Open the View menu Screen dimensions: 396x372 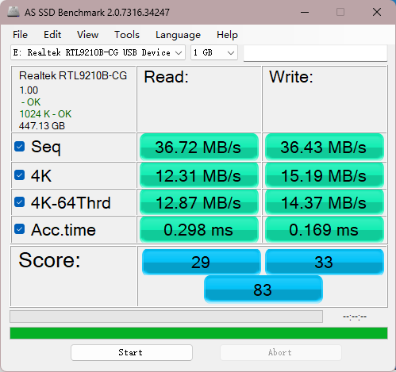(87, 35)
